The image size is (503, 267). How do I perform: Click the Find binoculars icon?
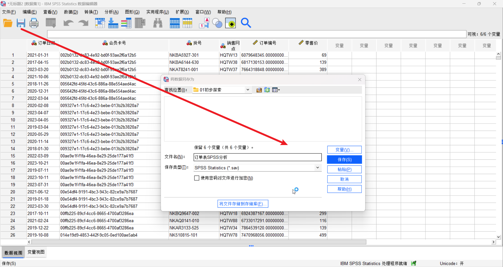[158, 23]
